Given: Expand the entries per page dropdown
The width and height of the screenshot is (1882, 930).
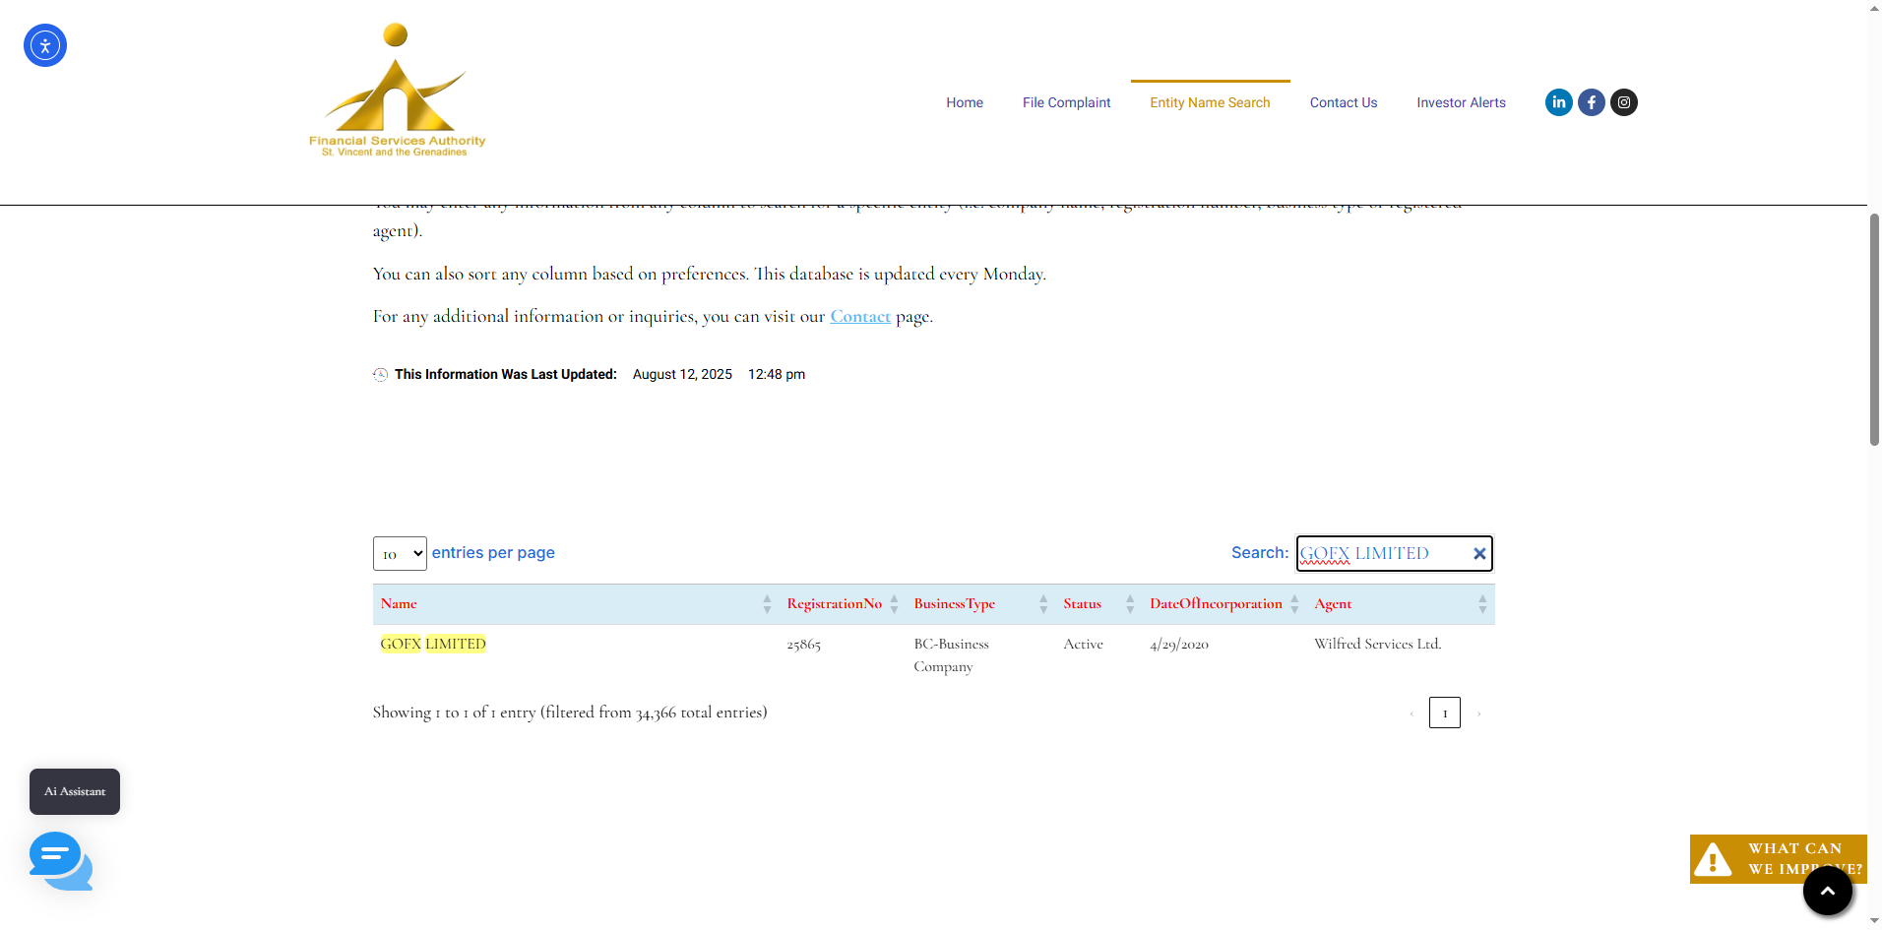Looking at the screenshot, I should click(x=400, y=554).
